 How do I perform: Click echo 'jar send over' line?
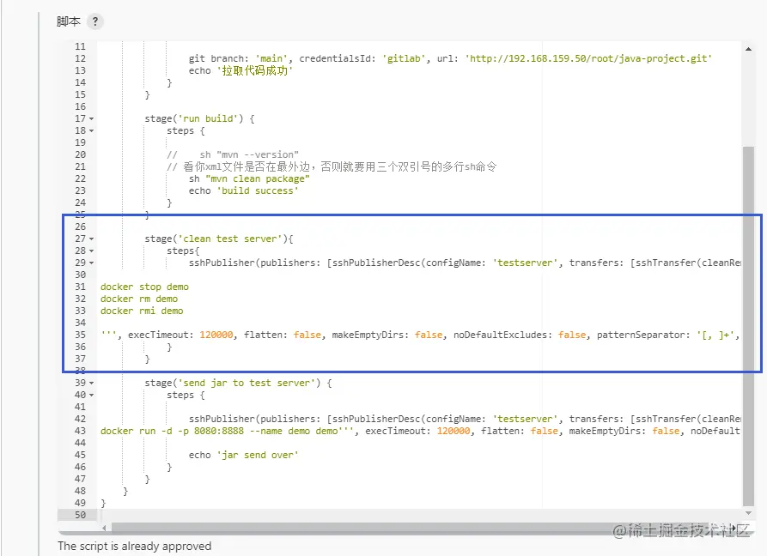(244, 456)
